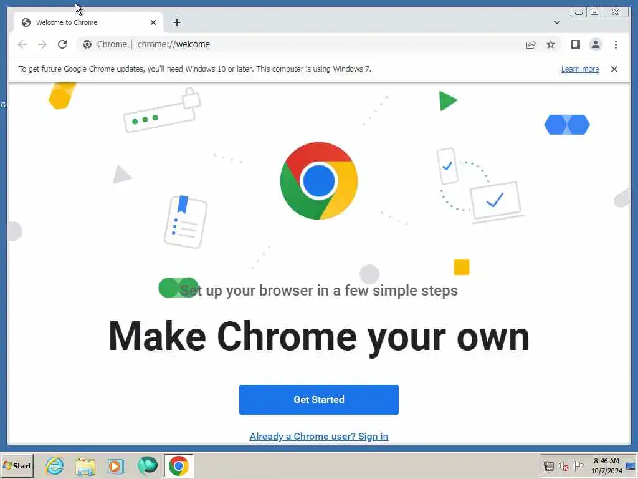The image size is (638, 479).
Task: Click the Chrome taskbar icon
Action: [179, 465]
